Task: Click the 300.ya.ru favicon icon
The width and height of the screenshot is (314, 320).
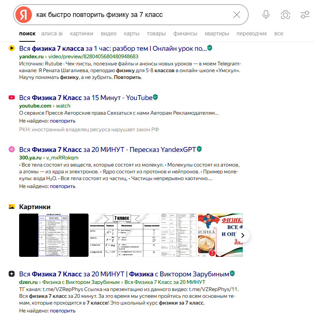Action: [x=12, y=149]
